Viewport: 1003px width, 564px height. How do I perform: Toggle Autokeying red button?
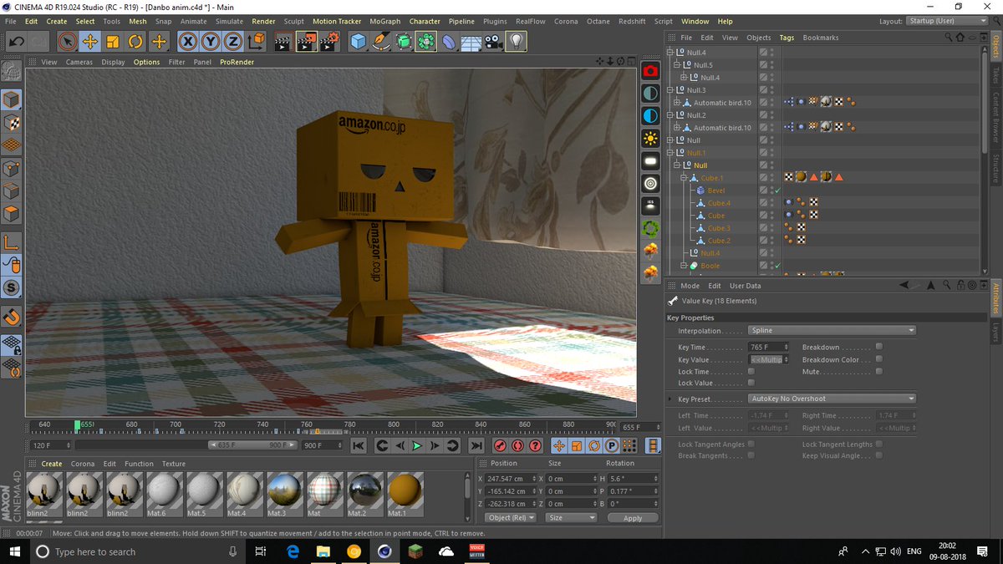517,446
